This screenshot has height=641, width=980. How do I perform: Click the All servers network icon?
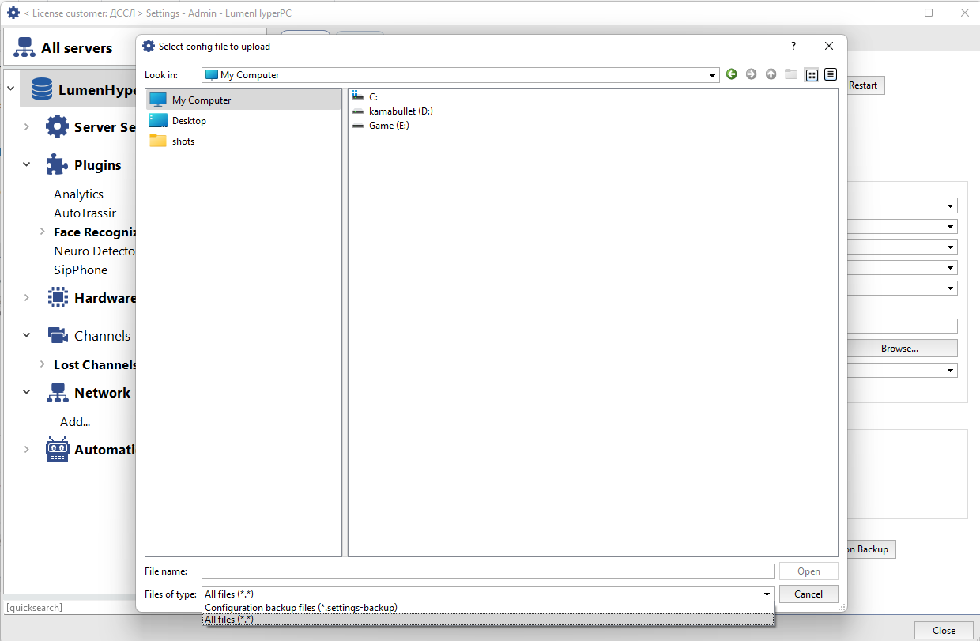24,47
